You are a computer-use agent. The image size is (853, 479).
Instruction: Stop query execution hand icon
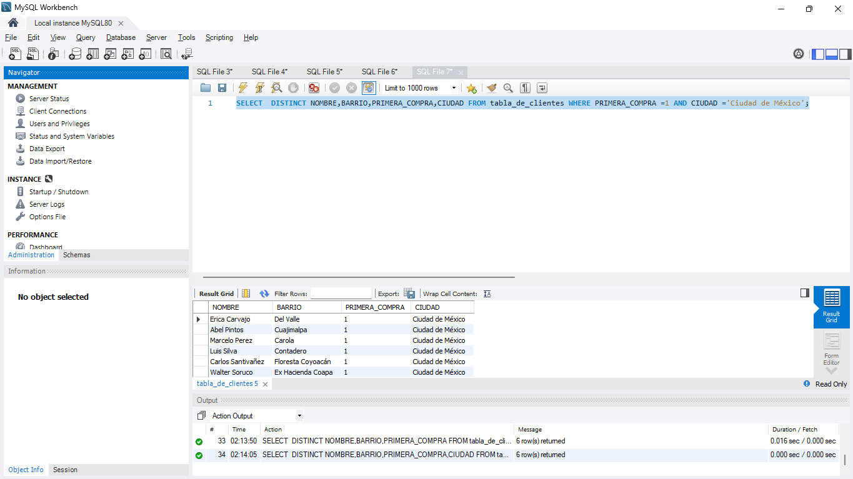[293, 88]
